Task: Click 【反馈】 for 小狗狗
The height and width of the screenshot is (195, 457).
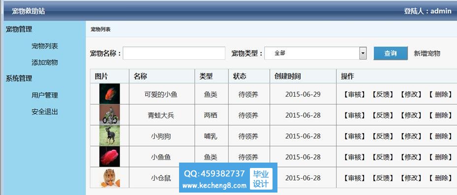Action: point(383,136)
